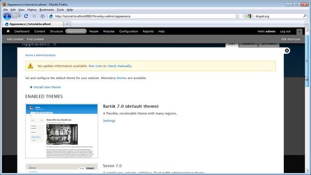Open the History menu

pyautogui.click(x=32, y=10)
